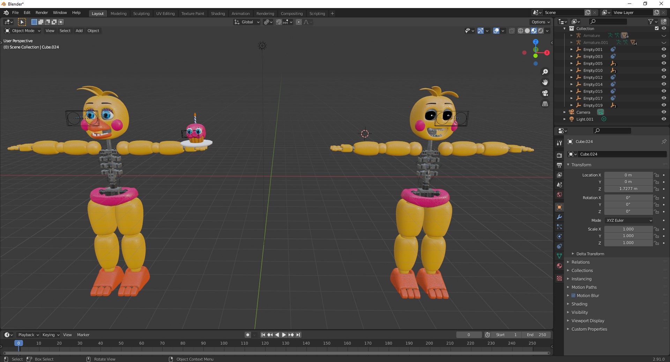
Task: Hide Light.001 with its eye icon
Action: point(664,119)
